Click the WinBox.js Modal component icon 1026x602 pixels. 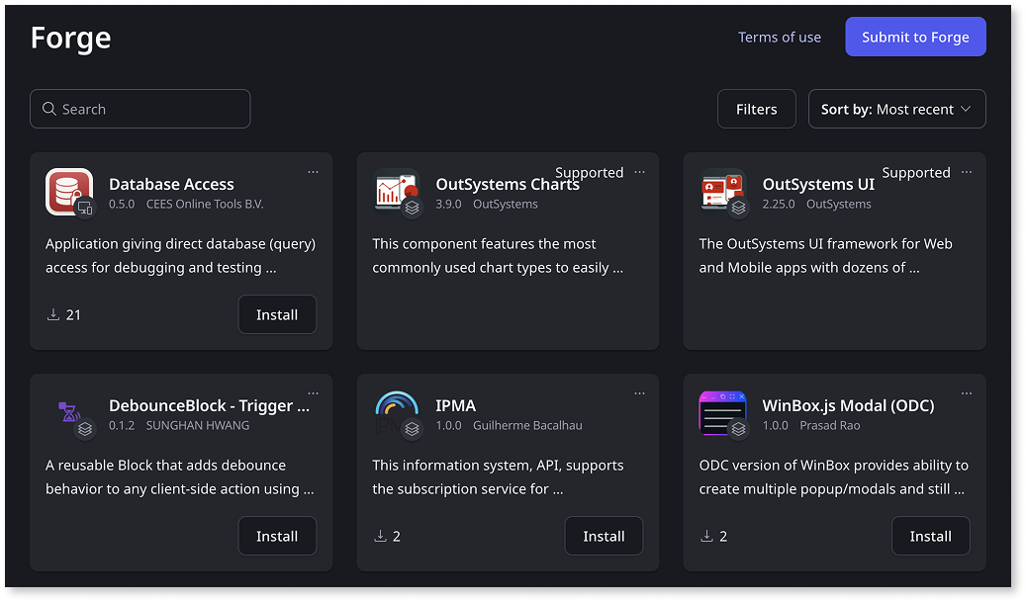click(x=723, y=414)
